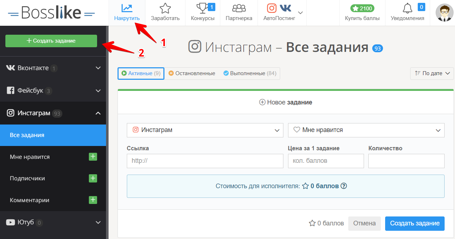Open the Инстаграм network dropdown
This screenshot has height=239, width=455.
click(205, 130)
